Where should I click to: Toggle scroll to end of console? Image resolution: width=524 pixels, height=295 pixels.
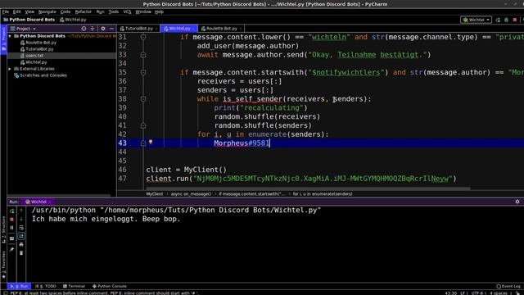pyautogui.click(x=21, y=236)
